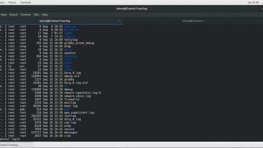This screenshot has width=263, height=148.
Task: Click the Sat 16:49 clock
Action: pos(253,2)
